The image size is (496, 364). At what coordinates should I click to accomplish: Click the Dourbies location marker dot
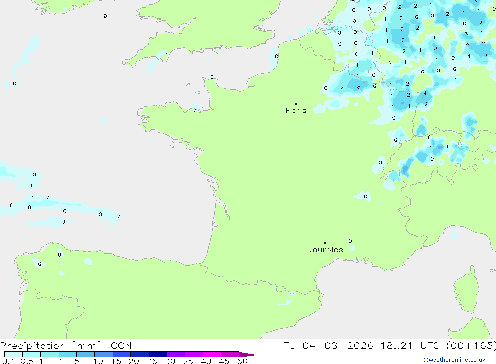click(x=325, y=243)
